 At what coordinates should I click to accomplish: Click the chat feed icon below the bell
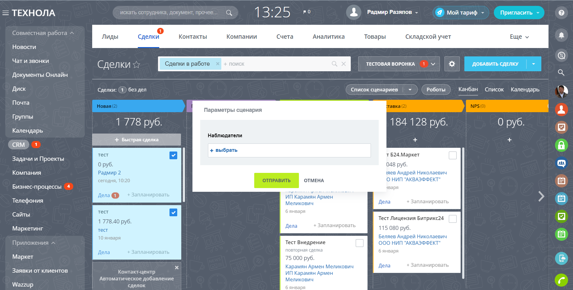(x=562, y=55)
